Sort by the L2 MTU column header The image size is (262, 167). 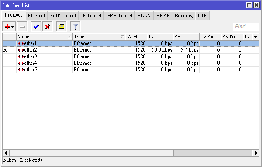[136, 37]
